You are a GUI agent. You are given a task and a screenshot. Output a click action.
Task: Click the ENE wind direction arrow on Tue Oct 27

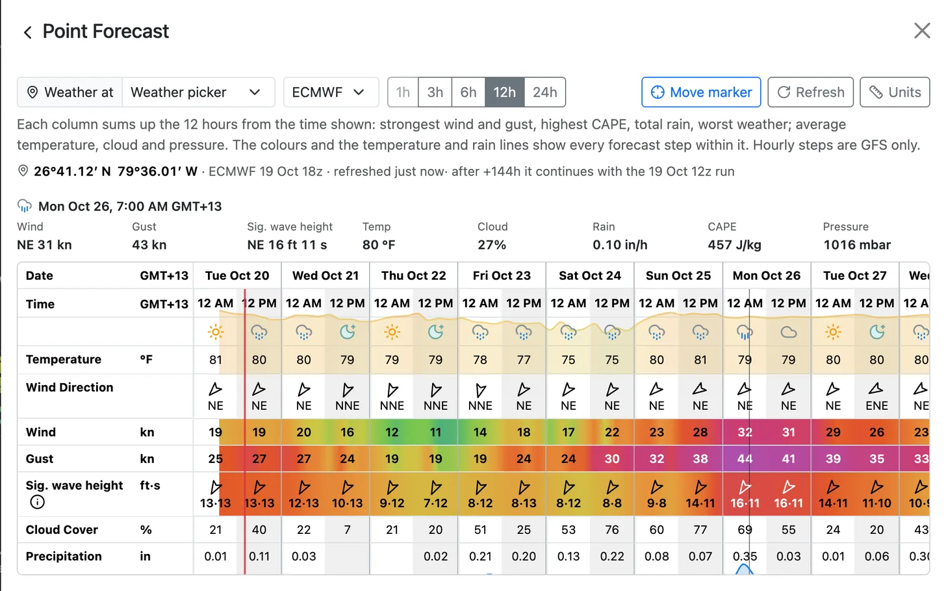tap(876, 388)
